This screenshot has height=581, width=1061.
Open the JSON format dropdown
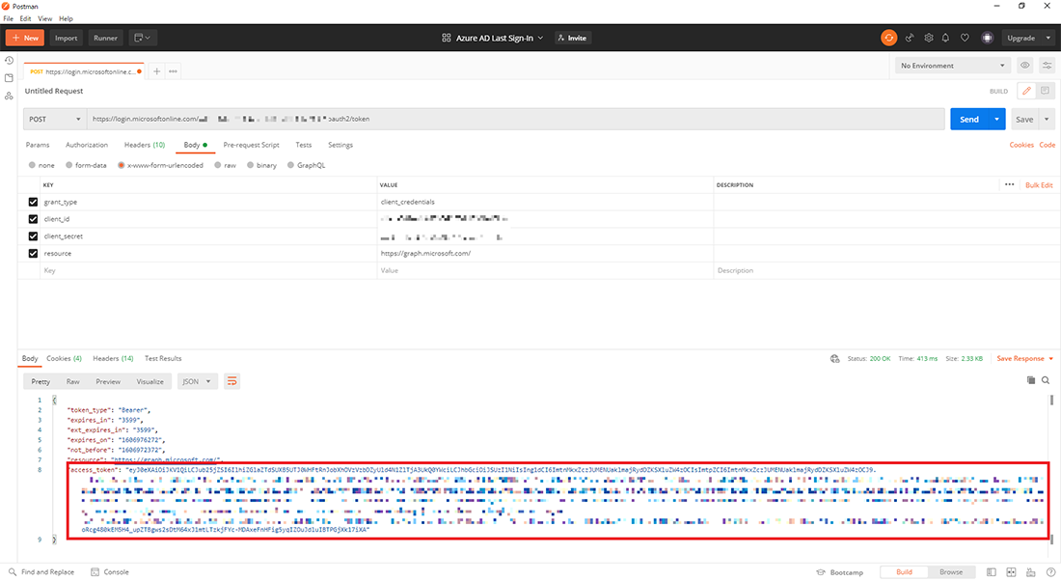[196, 381]
